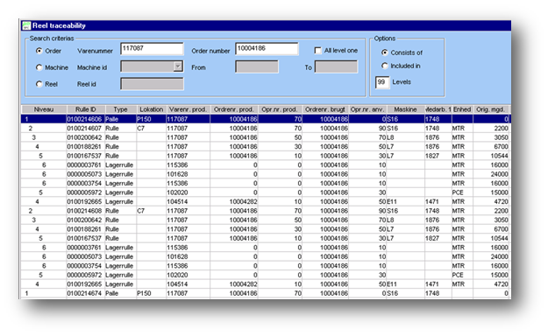The height and width of the screenshot is (336, 548).
Task: Click the Opr.nr. anv. column header
Action: tap(367, 109)
